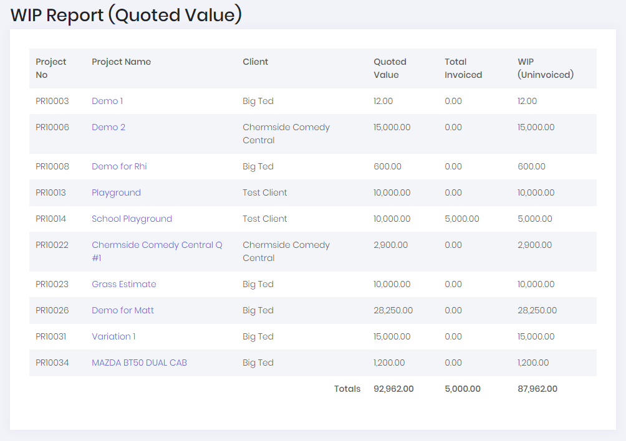Click the Quoted Value column header

(x=390, y=68)
